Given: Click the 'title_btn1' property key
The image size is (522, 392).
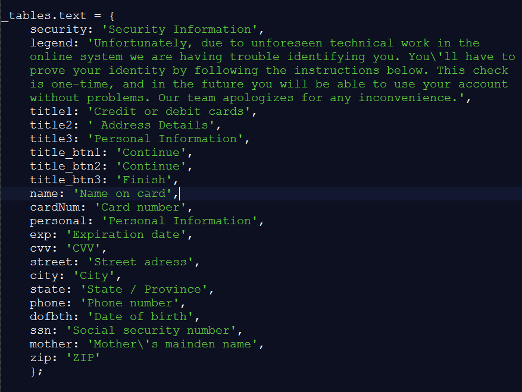Looking at the screenshot, I should click(65, 152).
